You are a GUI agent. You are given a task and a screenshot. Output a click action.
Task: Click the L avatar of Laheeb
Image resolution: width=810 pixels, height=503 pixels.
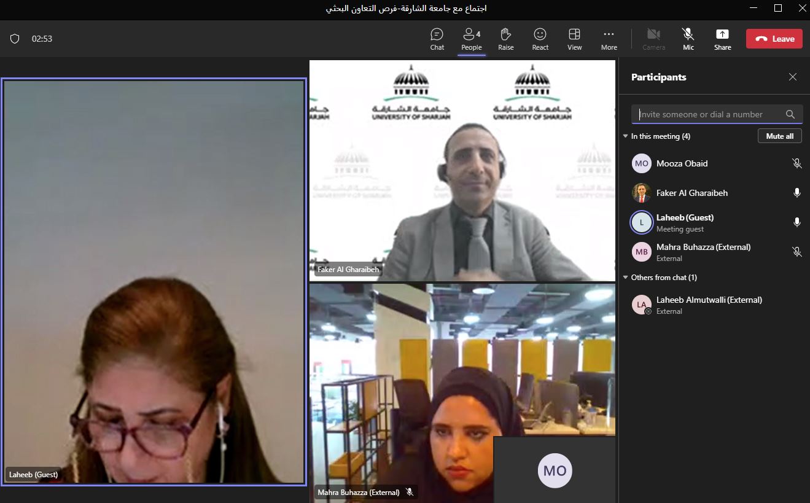[642, 222]
